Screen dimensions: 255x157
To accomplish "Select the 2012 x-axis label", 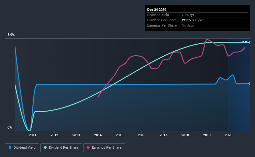I will tap(54, 135).
